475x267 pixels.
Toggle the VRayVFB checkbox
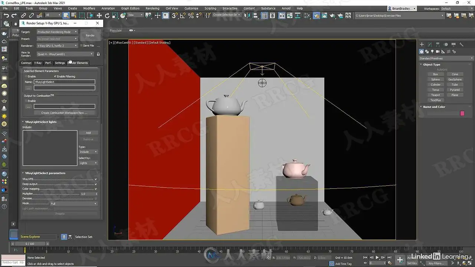[96, 179]
